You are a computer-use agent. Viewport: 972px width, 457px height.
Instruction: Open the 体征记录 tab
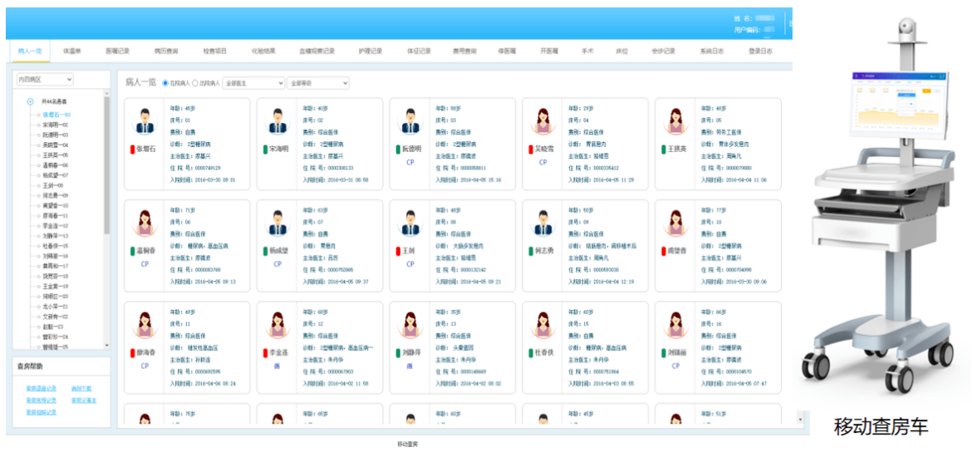419,51
